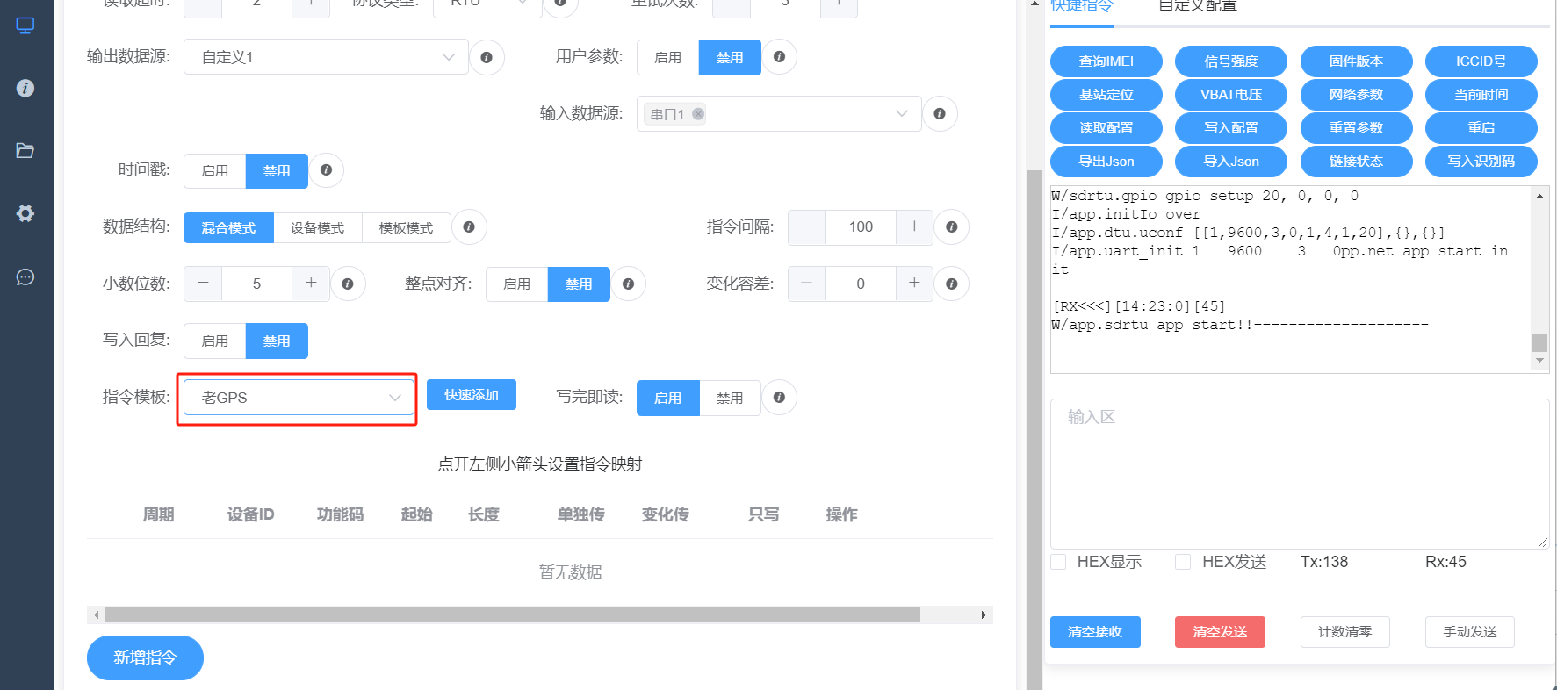Click the log area vertical scrollbar thumb
Viewport: 1557px width, 690px height.
point(1539,342)
